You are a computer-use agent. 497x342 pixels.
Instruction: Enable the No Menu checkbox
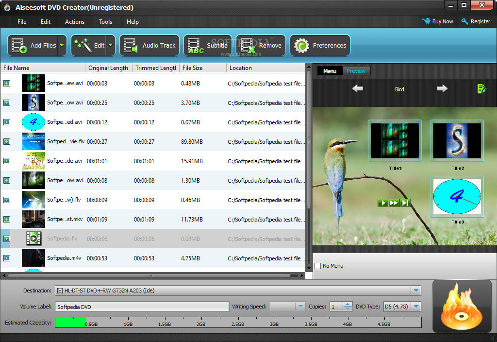[317, 266]
